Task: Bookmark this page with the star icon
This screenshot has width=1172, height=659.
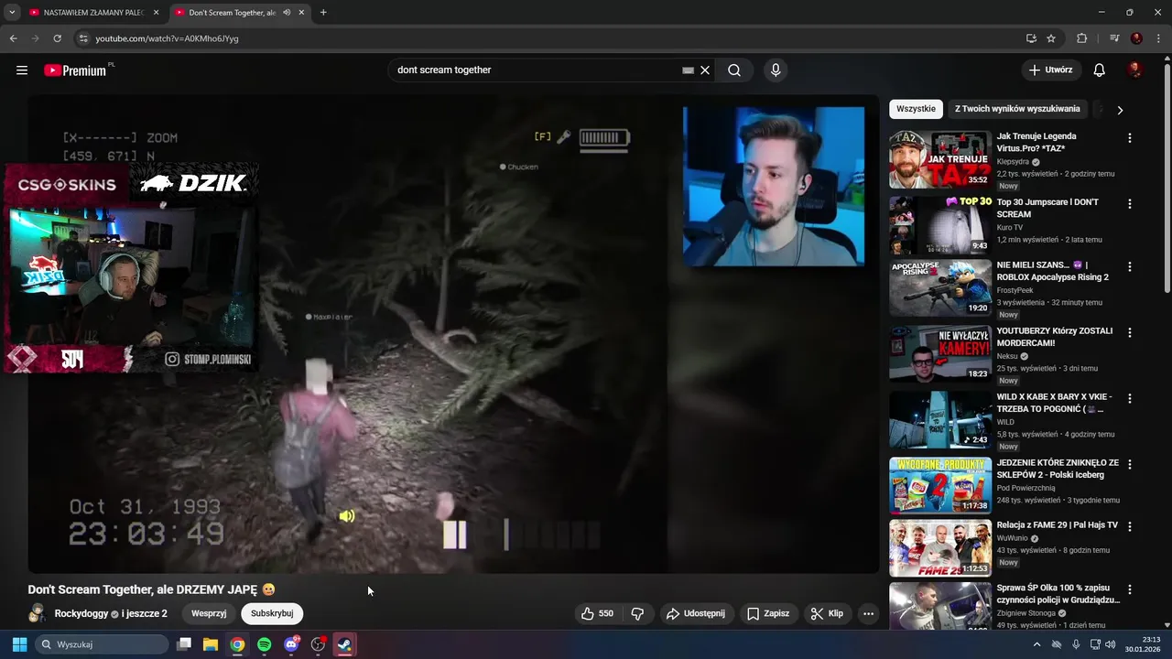Action: pos(1051,38)
